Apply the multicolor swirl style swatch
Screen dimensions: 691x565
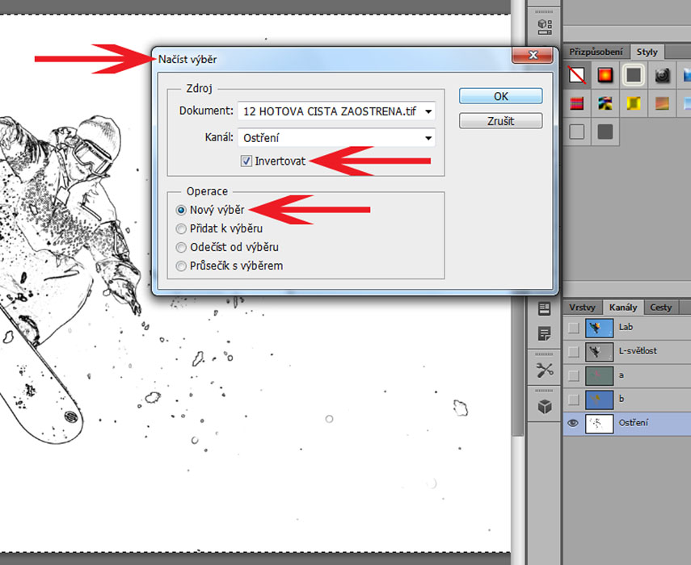(x=605, y=103)
